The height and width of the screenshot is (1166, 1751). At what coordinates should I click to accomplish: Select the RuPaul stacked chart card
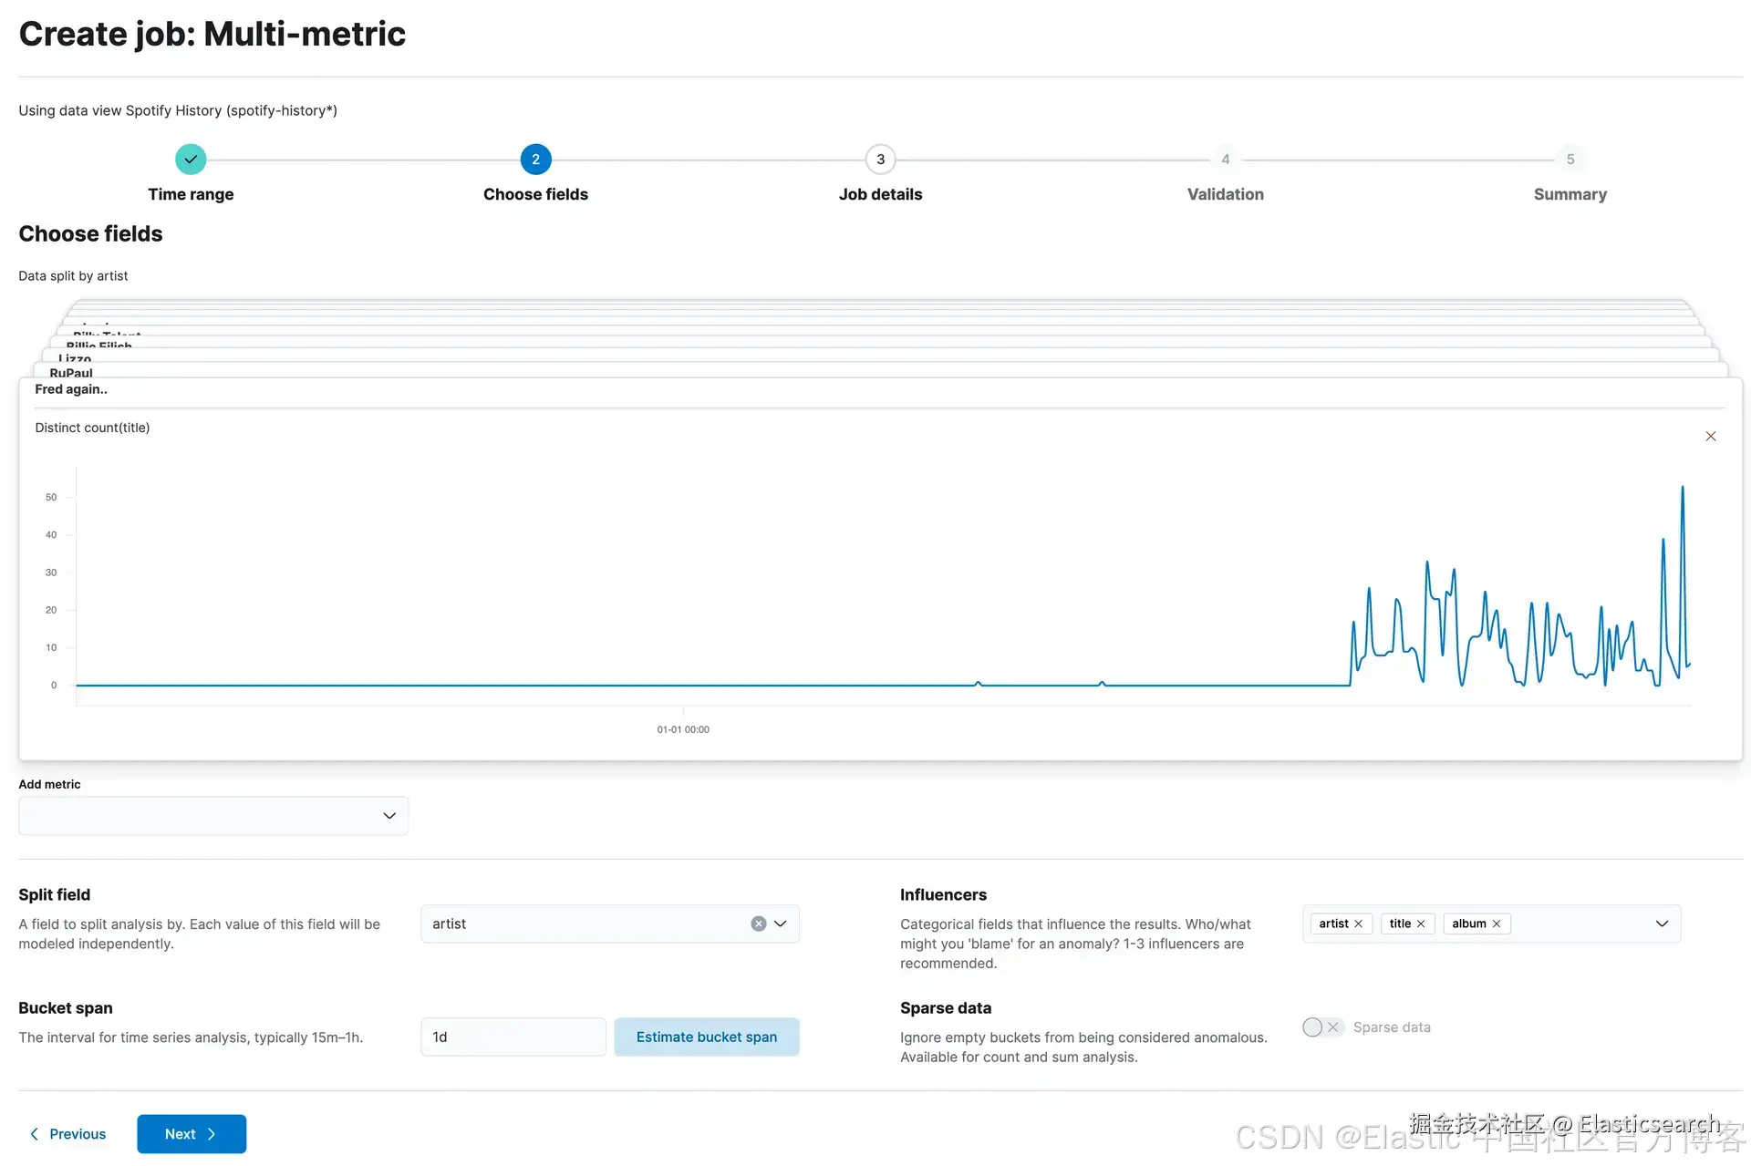click(x=71, y=372)
